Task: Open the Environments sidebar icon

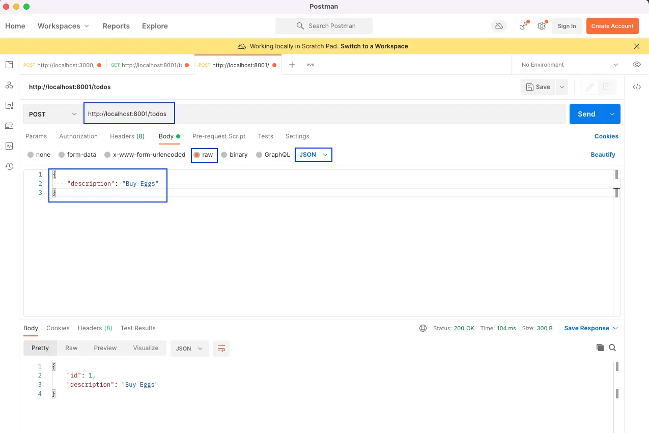Action: 9,105
